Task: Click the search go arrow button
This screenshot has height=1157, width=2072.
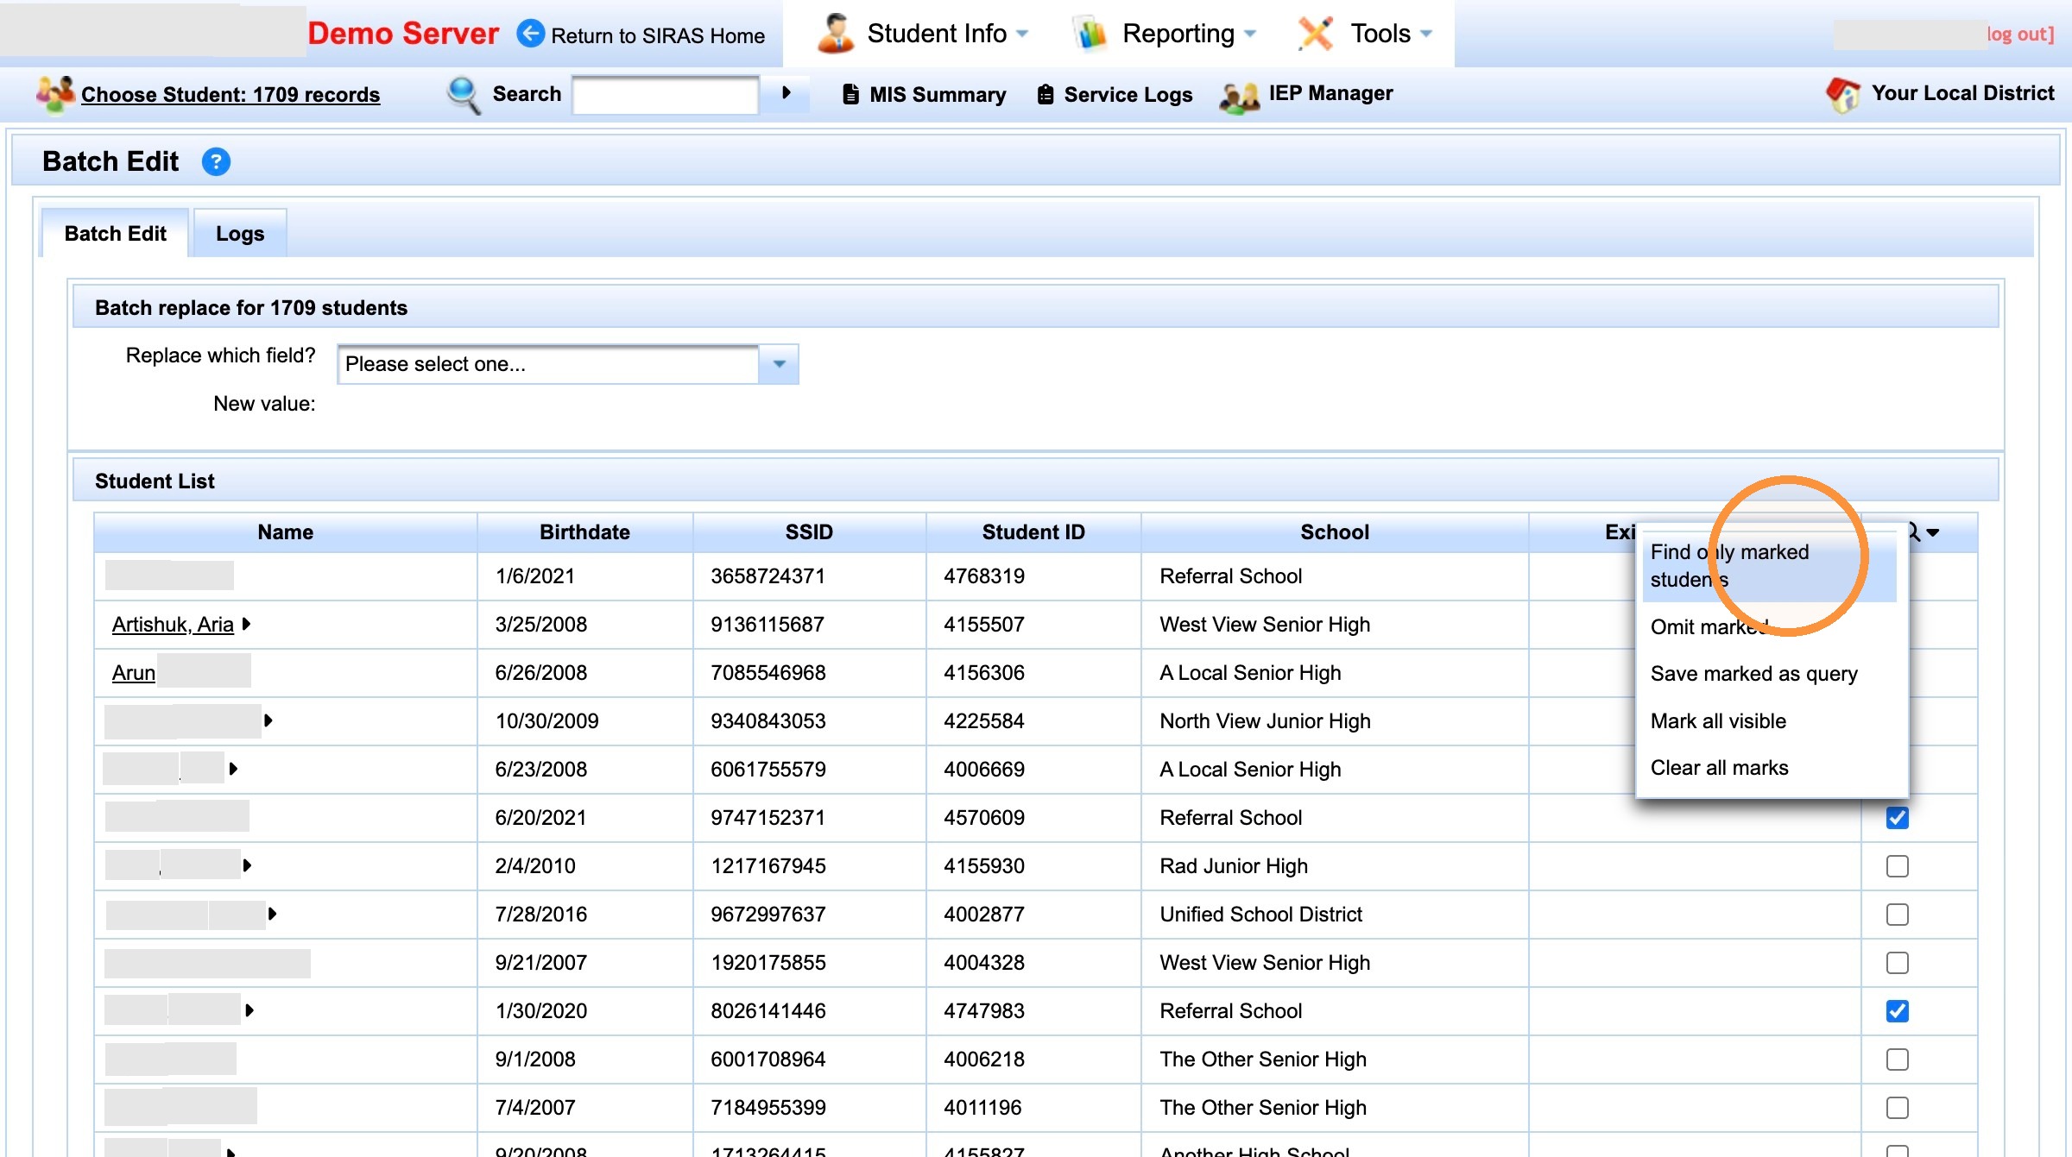Action: (786, 93)
